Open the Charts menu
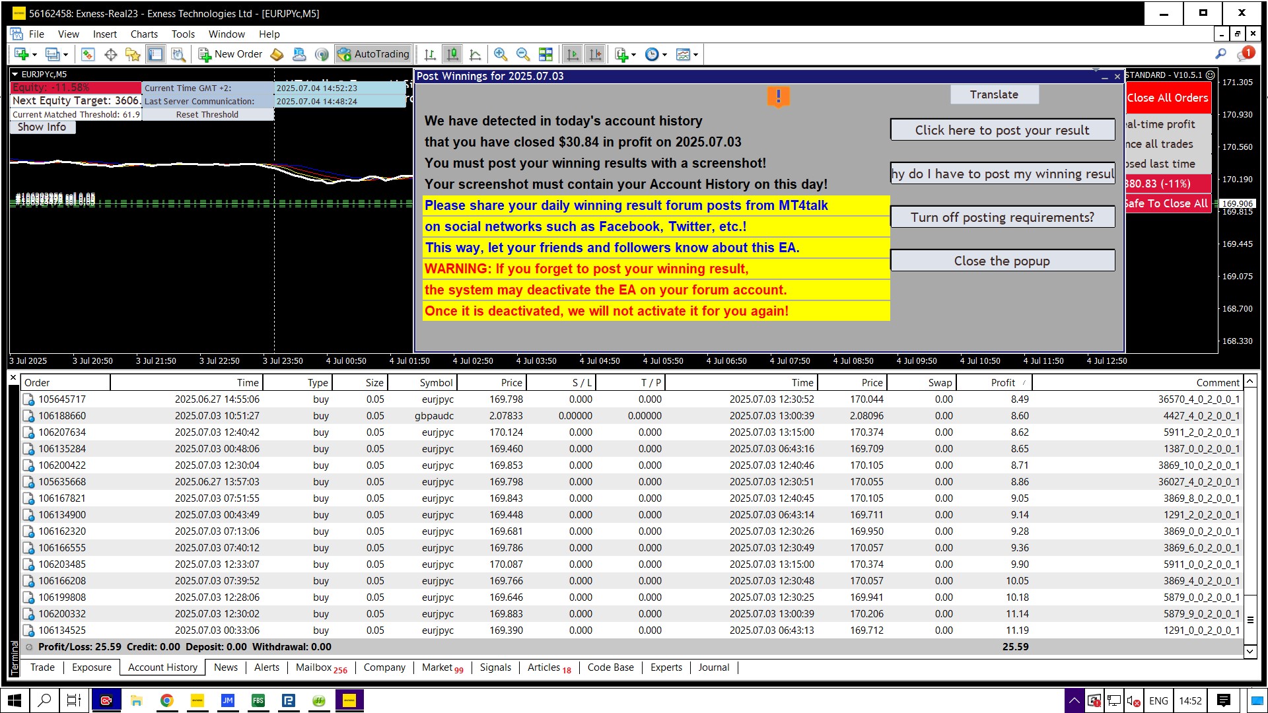The image size is (1268, 713). 144,34
